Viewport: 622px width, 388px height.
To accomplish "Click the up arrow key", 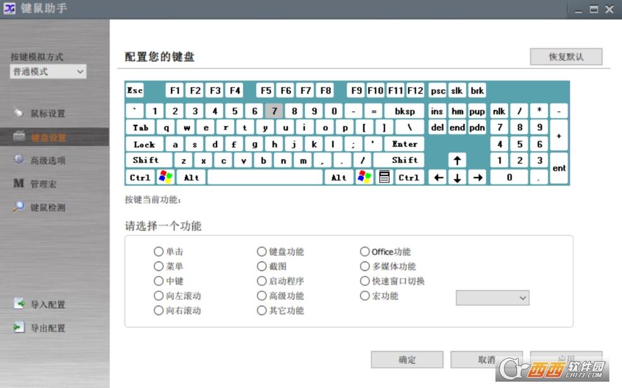I will (x=457, y=161).
